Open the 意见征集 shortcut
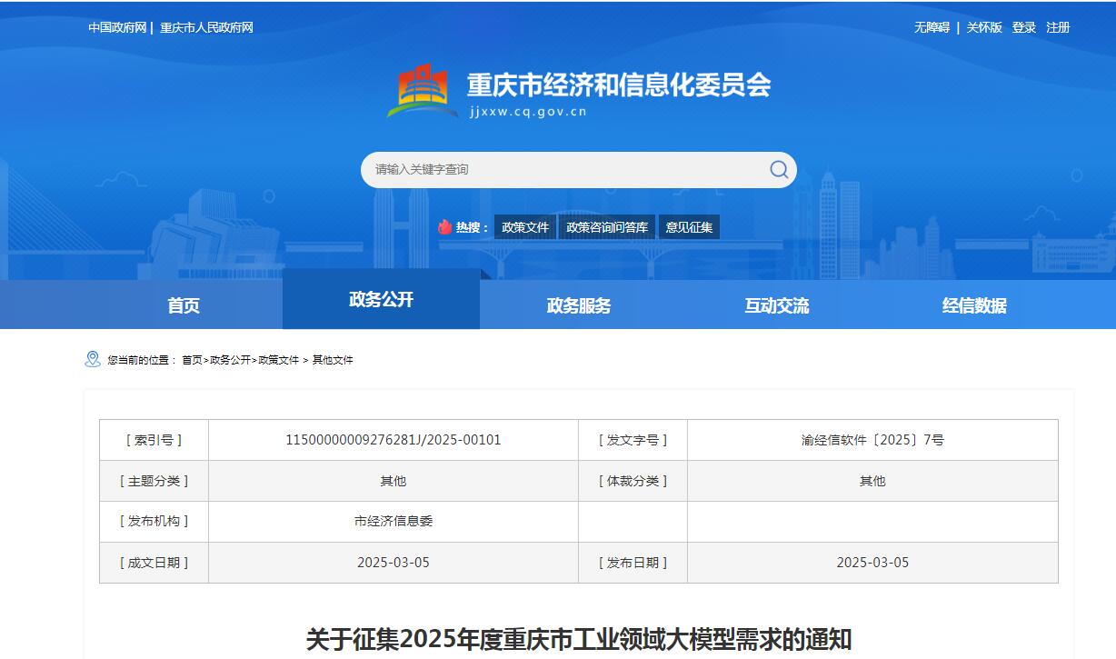Screen dimensions: 1116x659 point(691,226)
